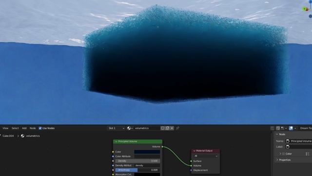Click the Color input socket
The image size is (312, 176).
[x=113, y=152]
